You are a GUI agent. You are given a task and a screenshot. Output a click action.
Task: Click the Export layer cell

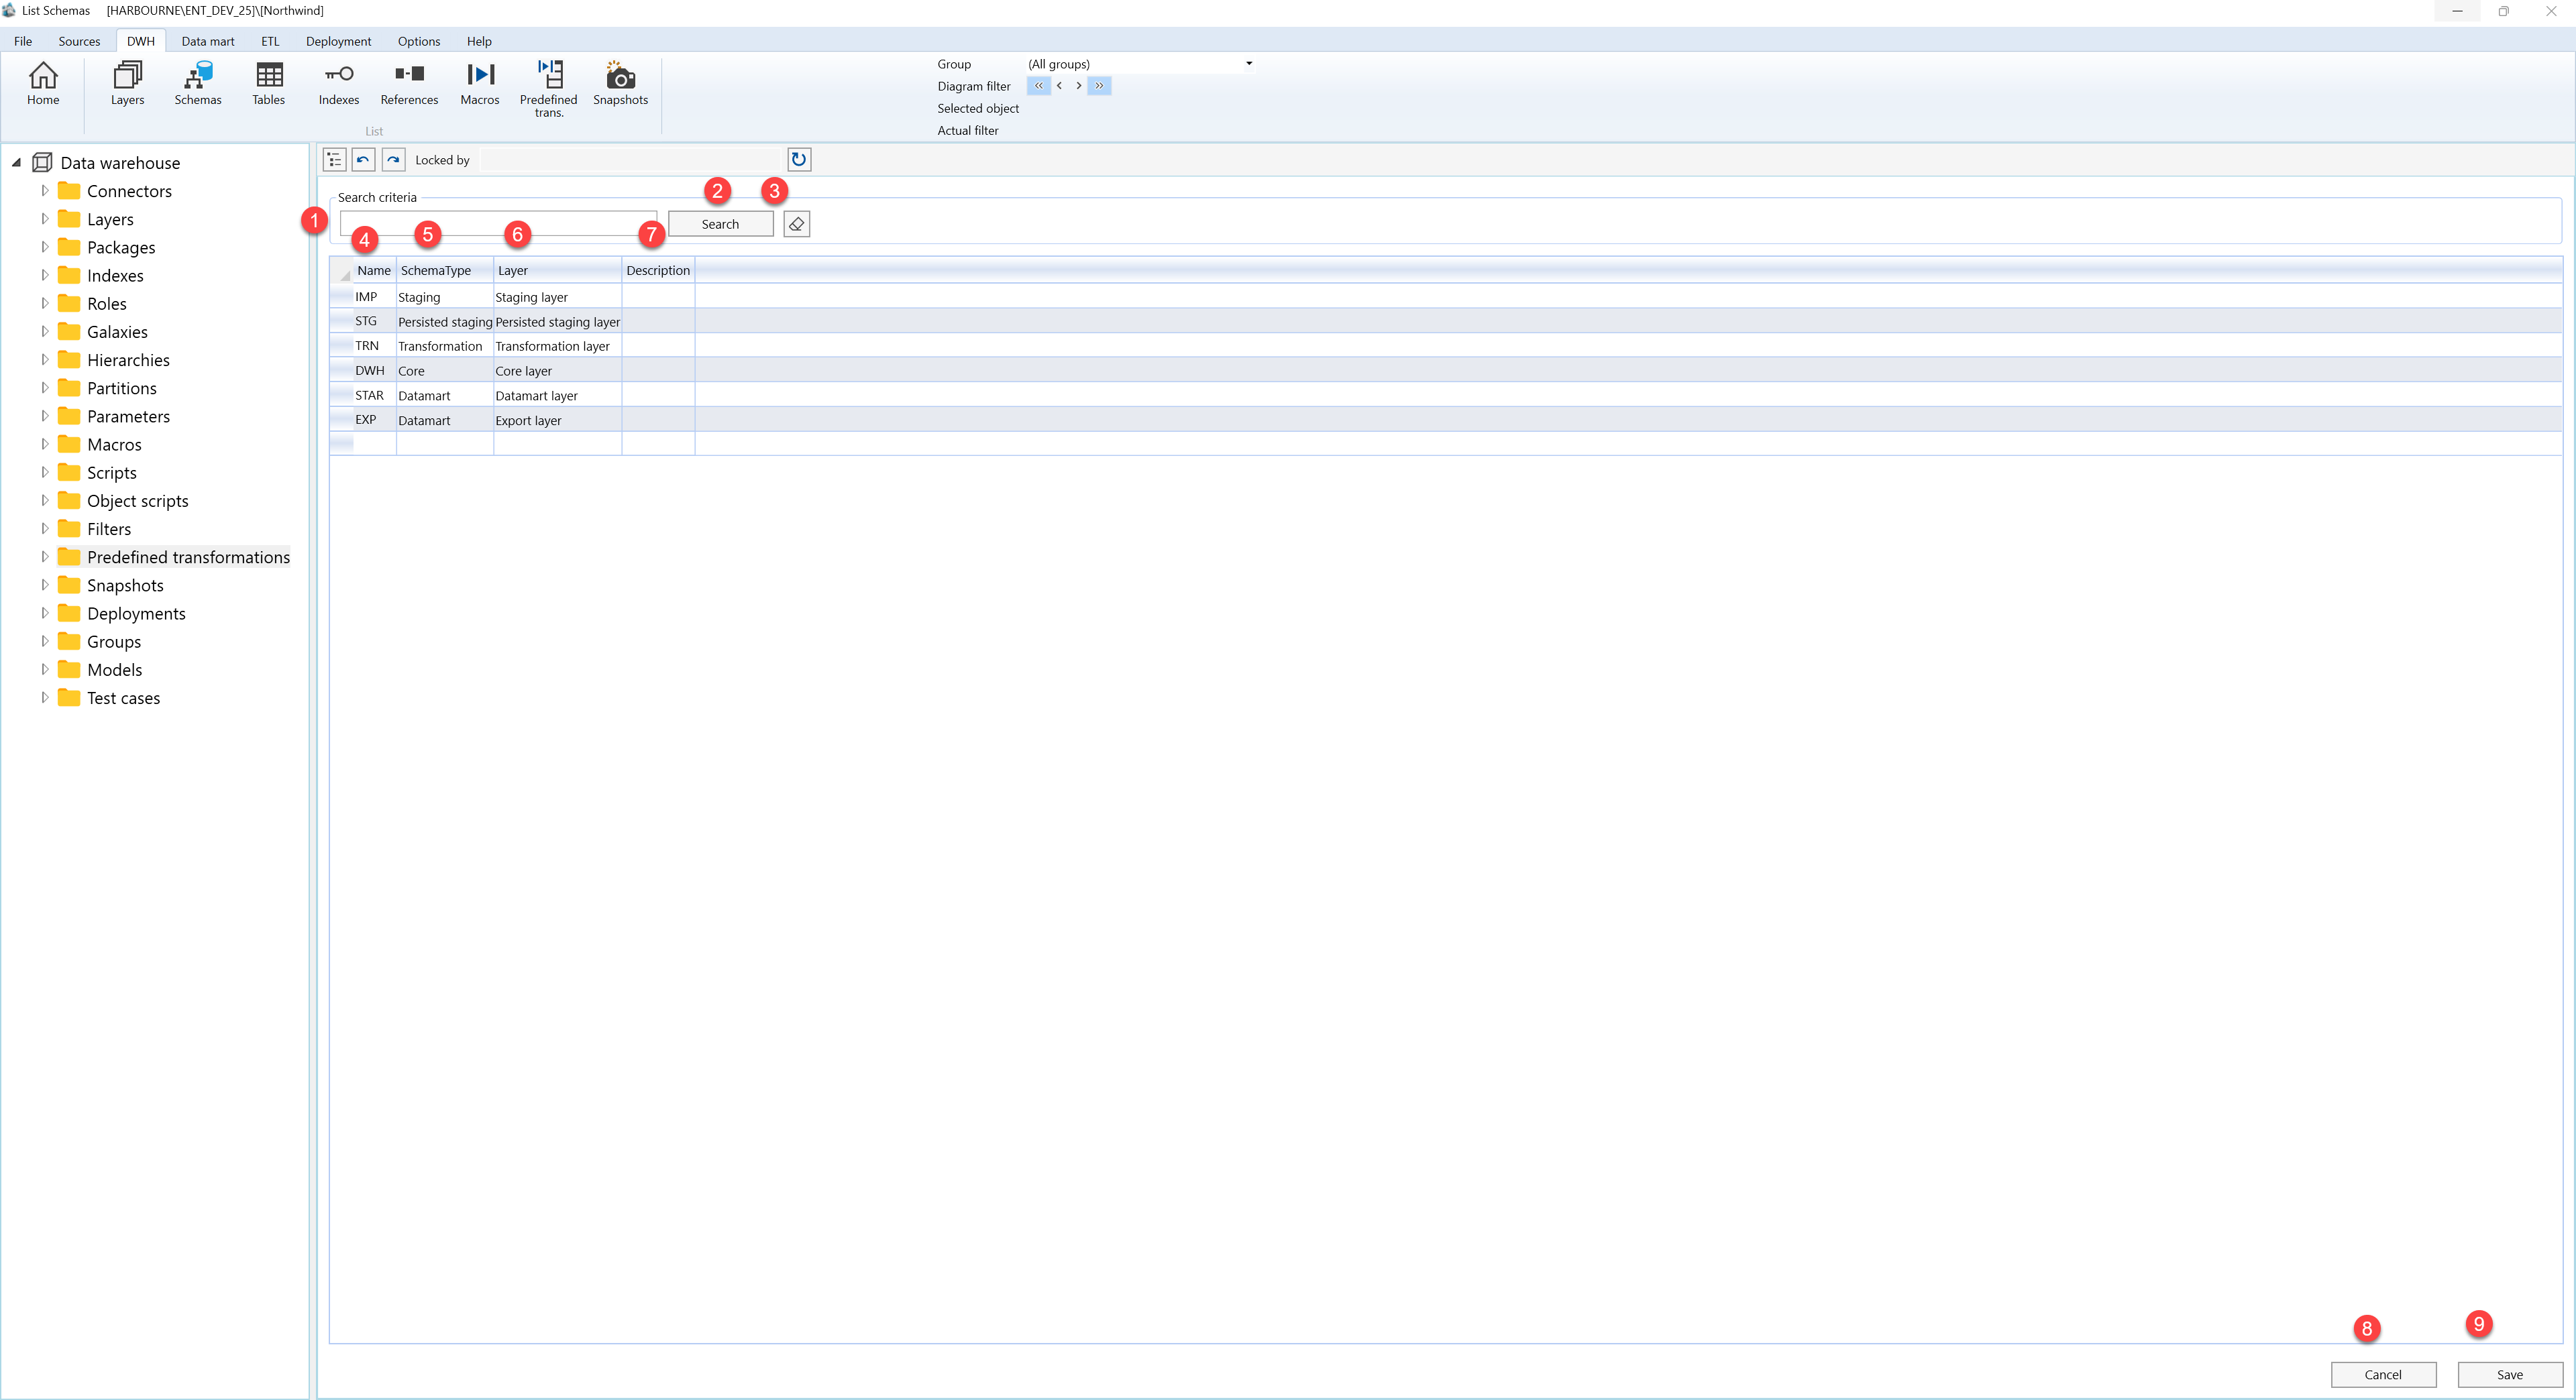click(557, 420)
